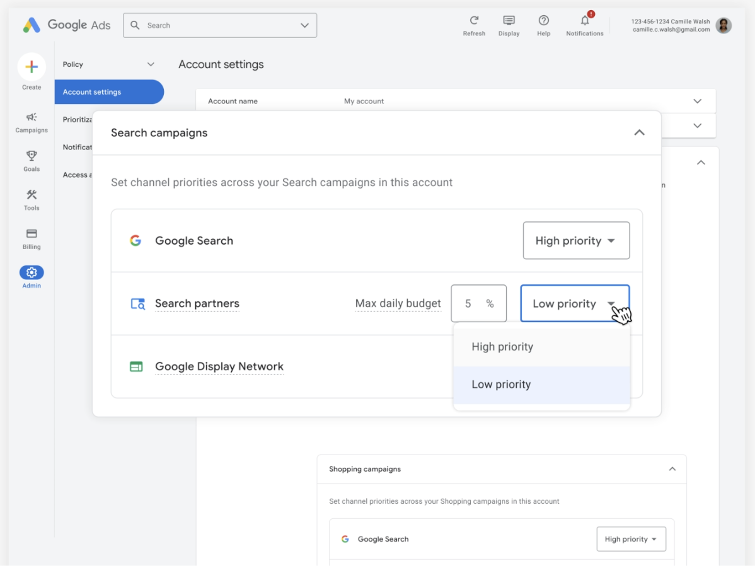This screenshot has width=755, height=570.
Task: Collapse the Search campaigns panel
Action: pyautogui.click(x=639, y=132)
